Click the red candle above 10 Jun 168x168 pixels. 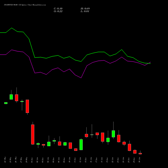tap(70, 145)
